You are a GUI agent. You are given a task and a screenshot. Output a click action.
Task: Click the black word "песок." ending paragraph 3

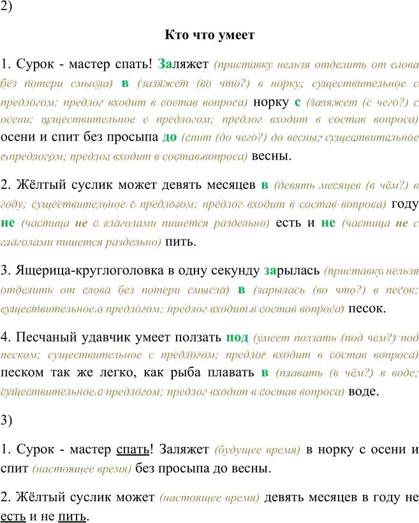(367, 309)
